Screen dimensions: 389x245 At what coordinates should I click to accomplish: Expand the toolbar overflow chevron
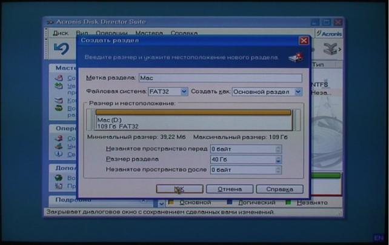[340, 49]
